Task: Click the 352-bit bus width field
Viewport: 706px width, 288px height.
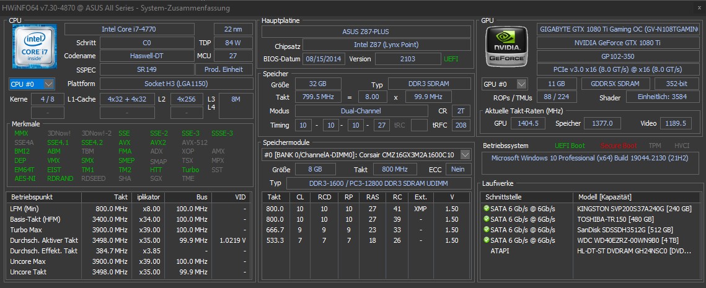Action: 677,84
